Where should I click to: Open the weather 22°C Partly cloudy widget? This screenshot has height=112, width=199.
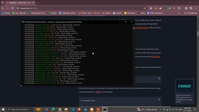coord(147,109)
